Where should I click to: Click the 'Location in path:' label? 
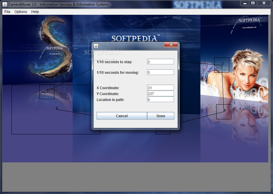[x=110, y=100]
